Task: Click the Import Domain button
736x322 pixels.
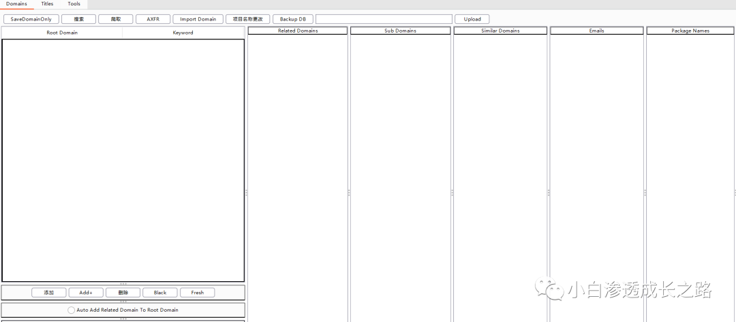Action: pyautogui.click(x=198, y=19)
